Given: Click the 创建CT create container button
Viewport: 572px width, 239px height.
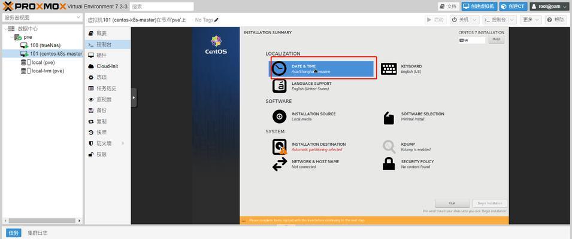Looking at the screenshot, I should [513, 6].
